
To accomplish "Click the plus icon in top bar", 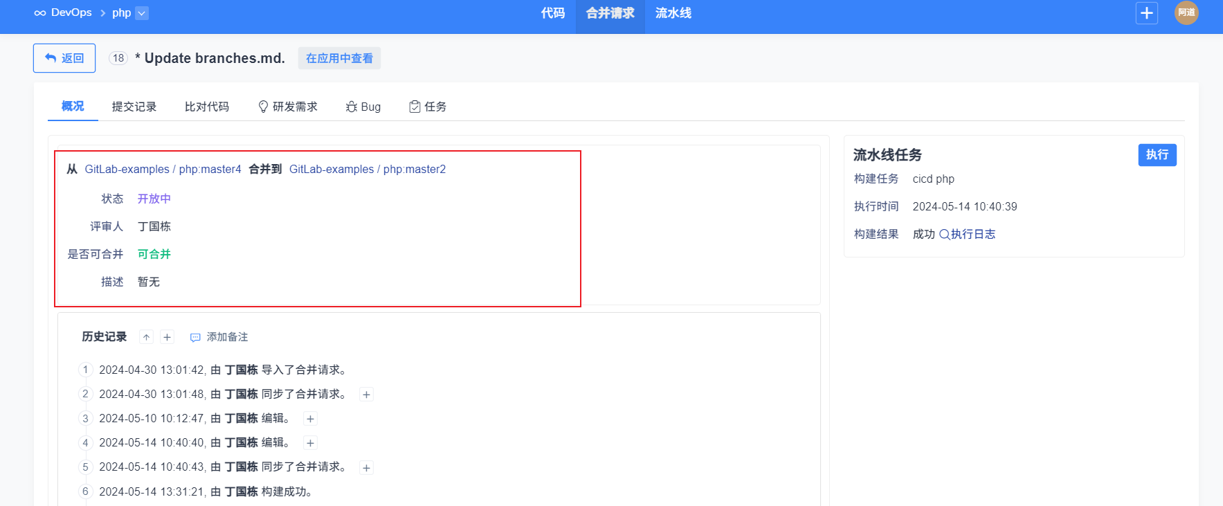I will pyautogui.click(x=1146, y=13).
